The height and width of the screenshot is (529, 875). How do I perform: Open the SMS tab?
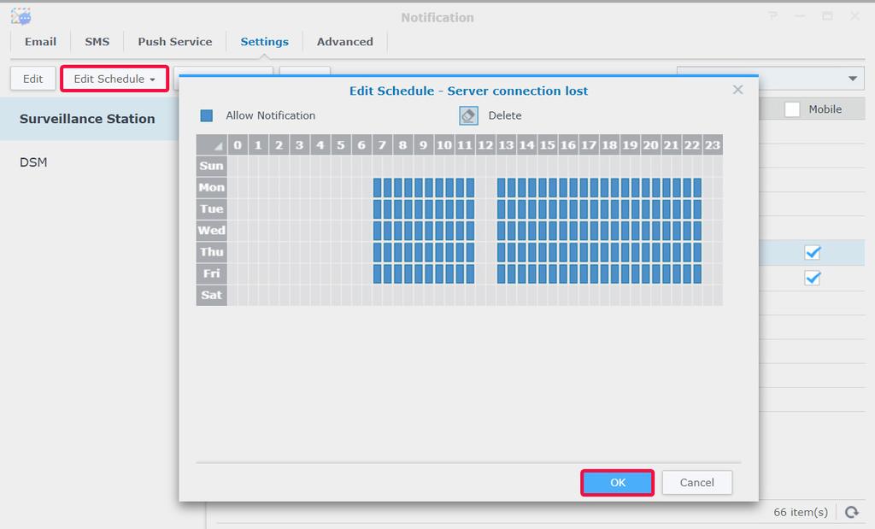tap(97, 42)
